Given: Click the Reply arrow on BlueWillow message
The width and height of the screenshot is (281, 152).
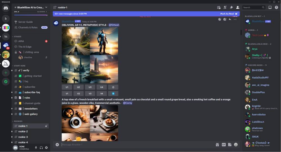Looking at the screenshot, I should pyautogui.click(x=230, y=19).
